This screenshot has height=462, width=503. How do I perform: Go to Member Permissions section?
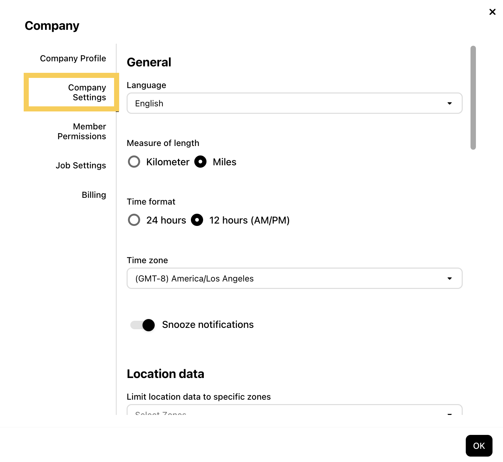pyautogui.click(x=82, y=131)
